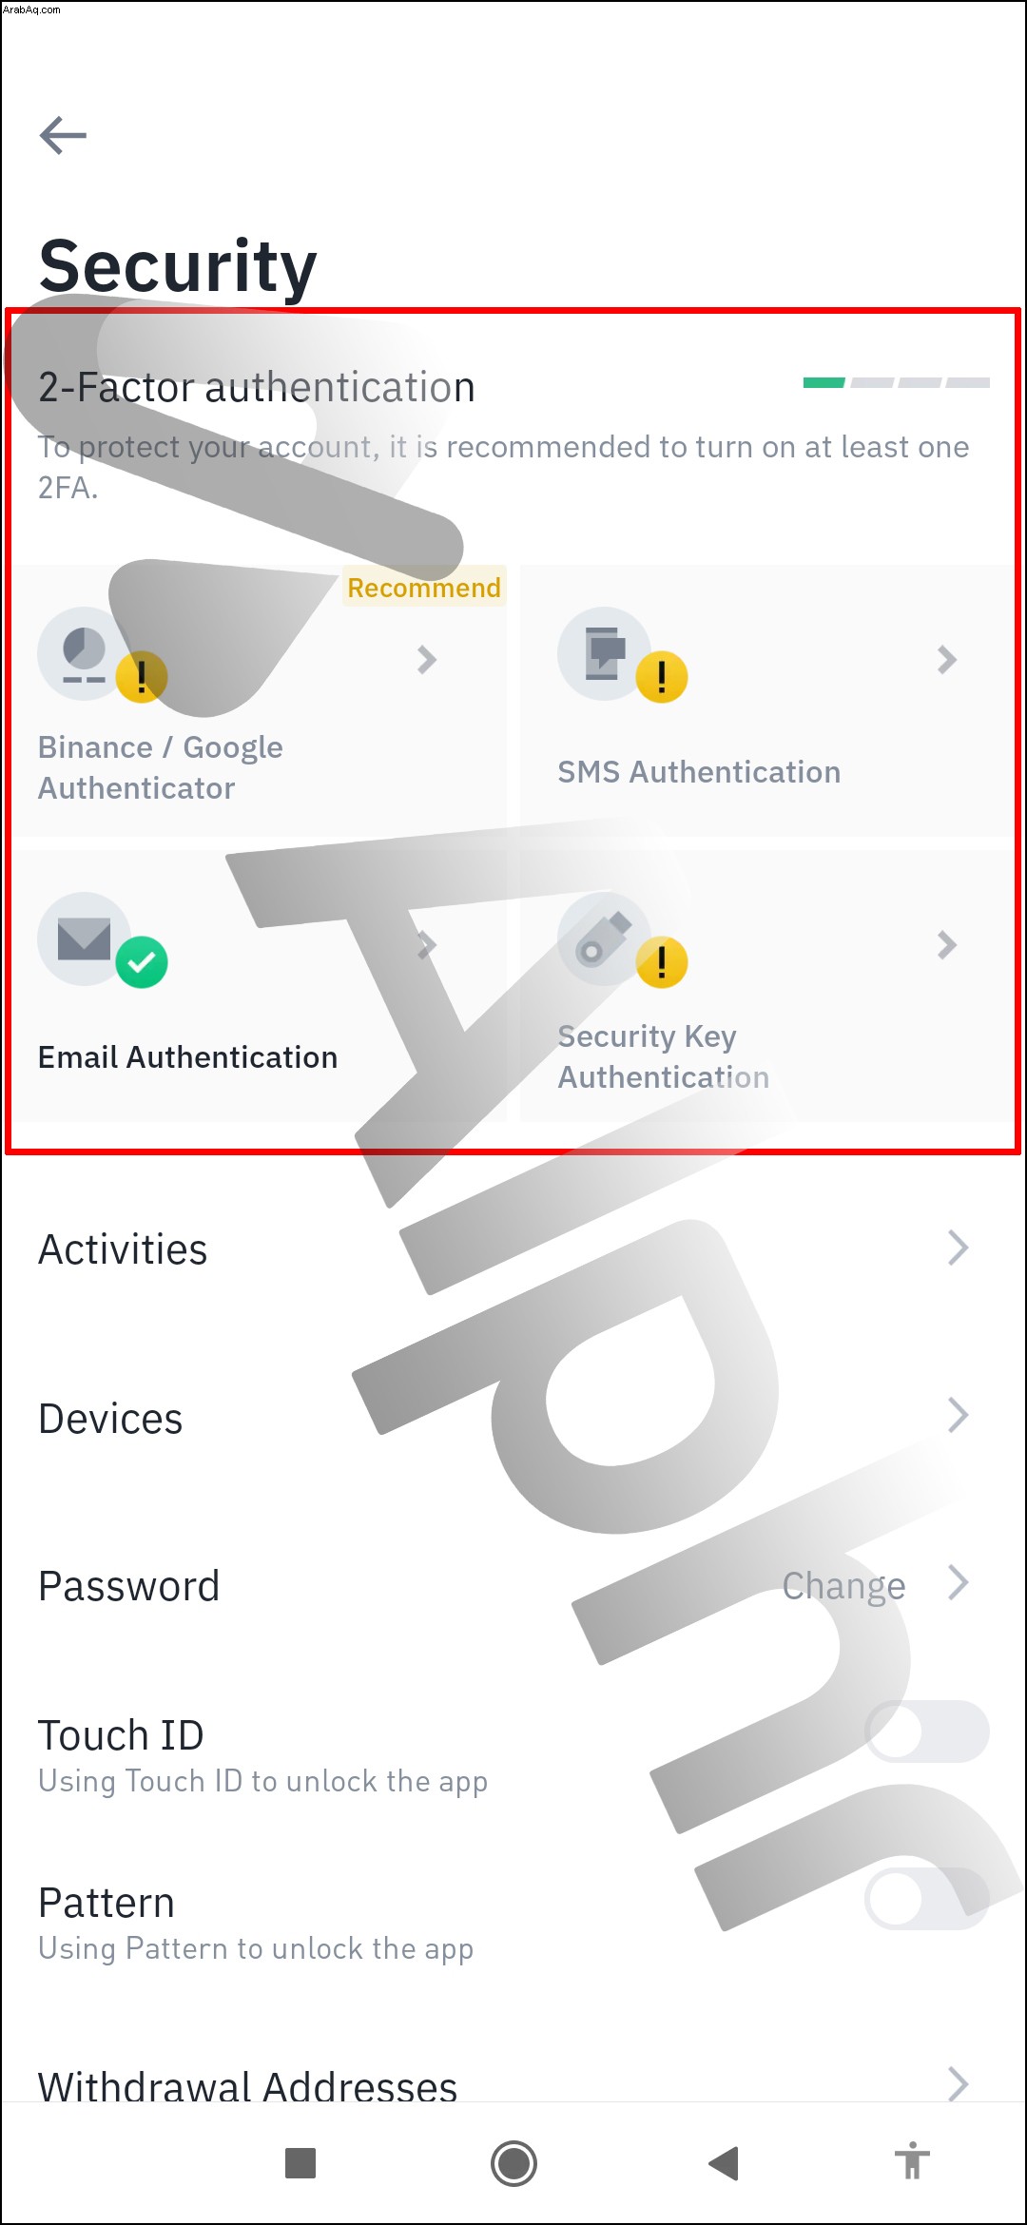Tap the Android back triangle icon
Viewport: 1027px width, 2225px height.
725,2163
